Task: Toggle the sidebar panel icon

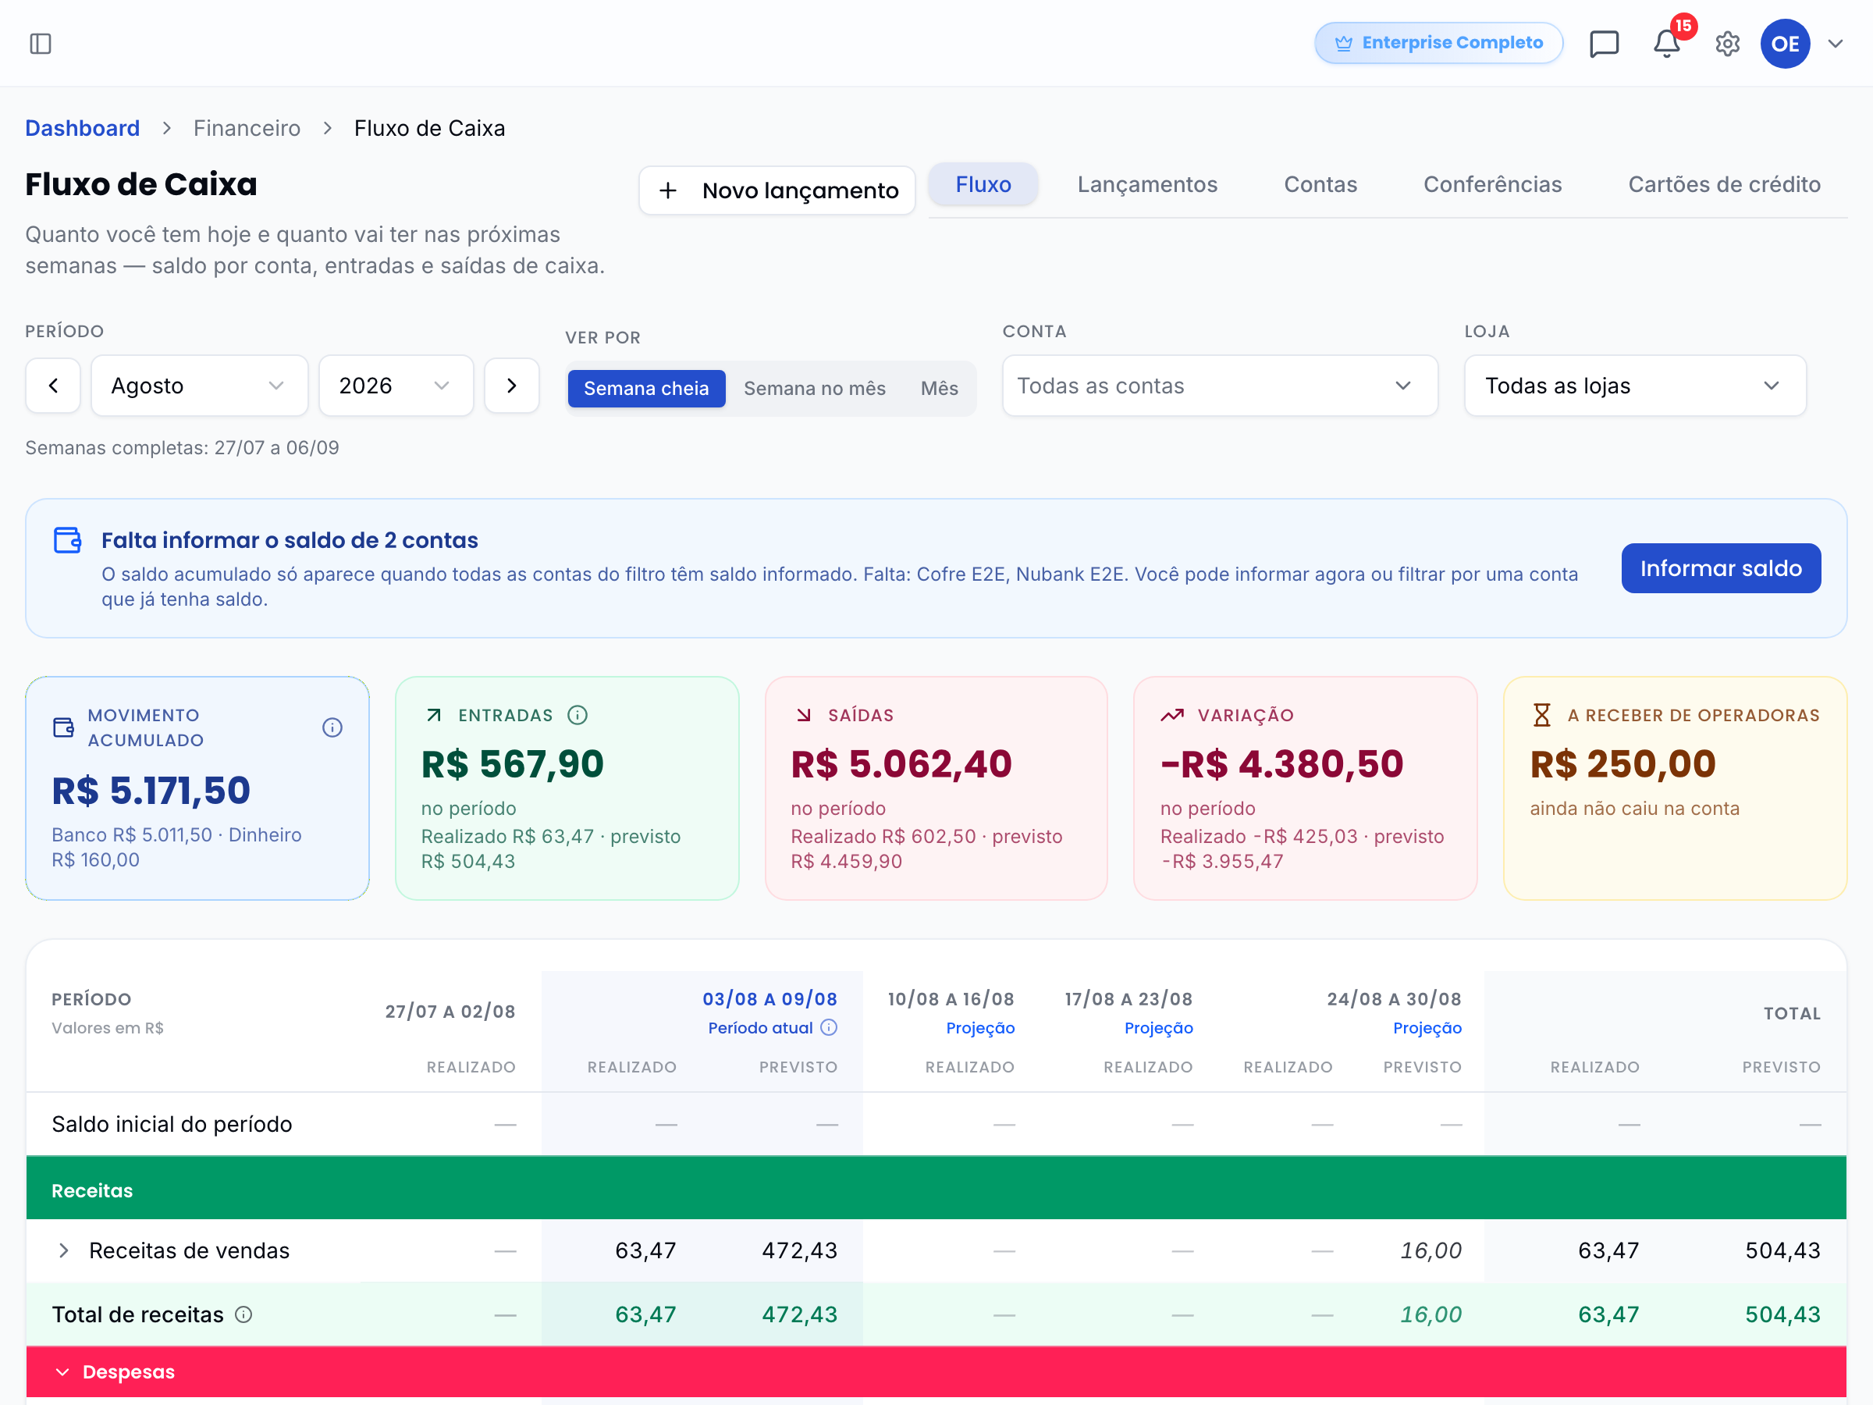Action: tap(41, 43)
